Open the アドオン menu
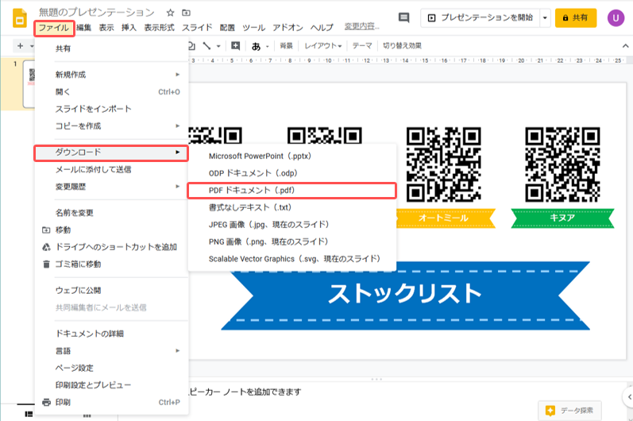 coord(288,28)
